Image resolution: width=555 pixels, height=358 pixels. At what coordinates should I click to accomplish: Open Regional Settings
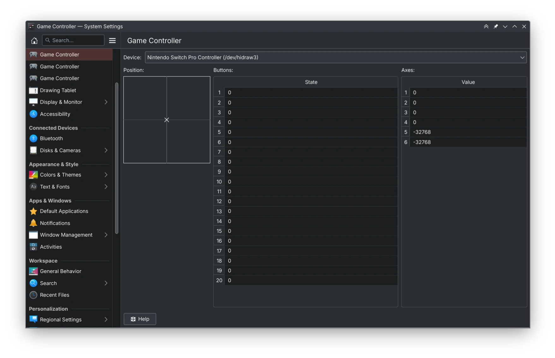69,319
